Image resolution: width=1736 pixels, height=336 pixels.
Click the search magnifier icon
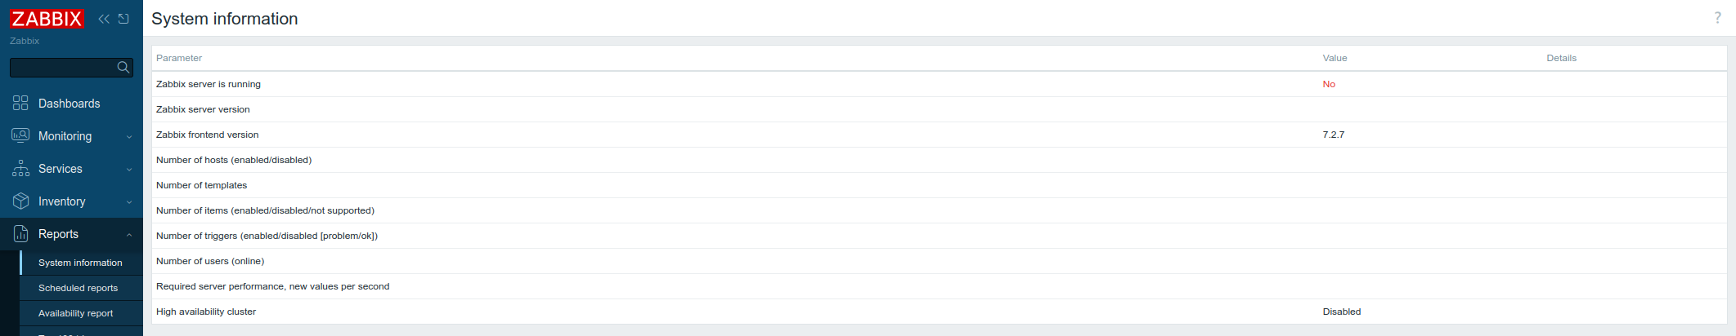(123, 68)
